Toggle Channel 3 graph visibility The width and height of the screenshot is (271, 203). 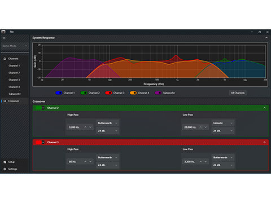point(108,93)
